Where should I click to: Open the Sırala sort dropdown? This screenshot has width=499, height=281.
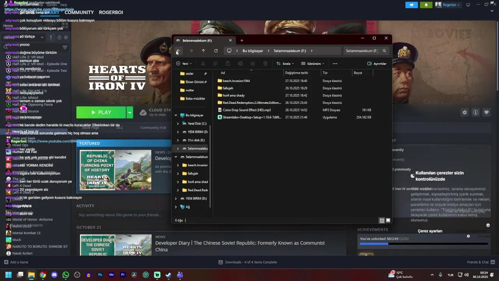285,64
